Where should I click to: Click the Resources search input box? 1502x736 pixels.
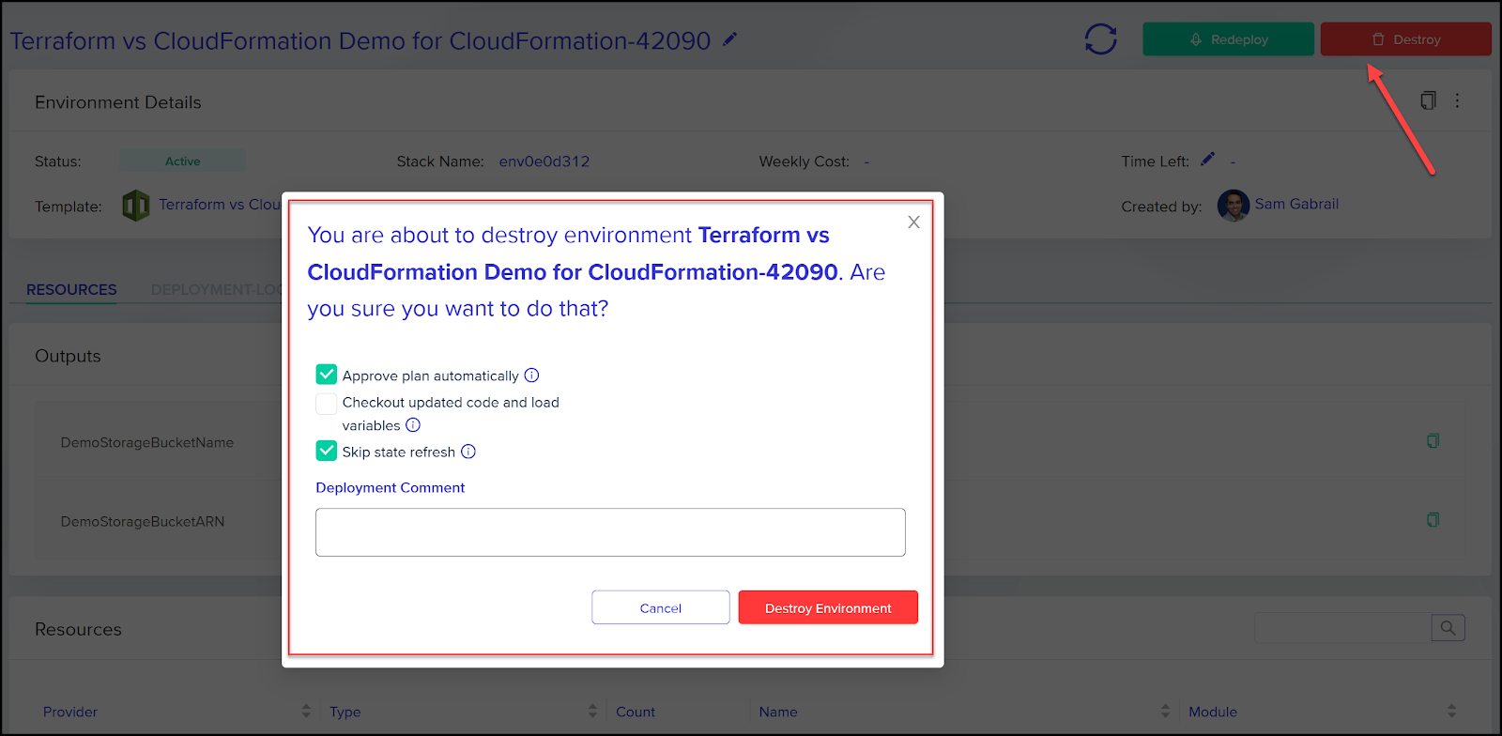1342,628
